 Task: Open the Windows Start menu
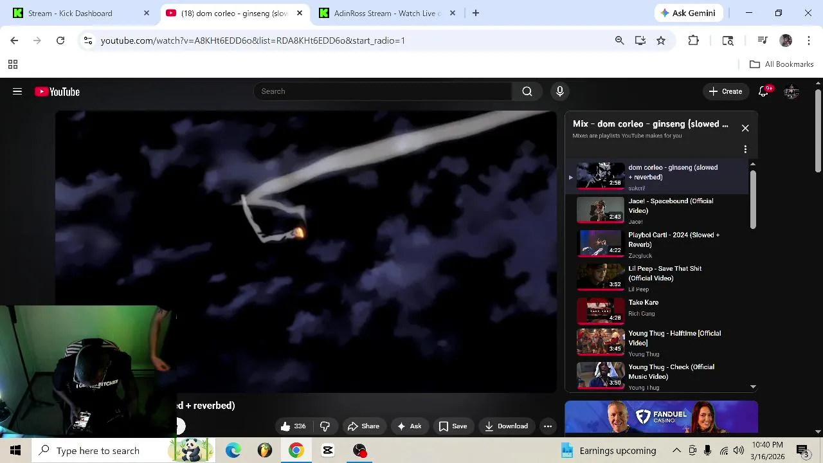tap(15, 450)
